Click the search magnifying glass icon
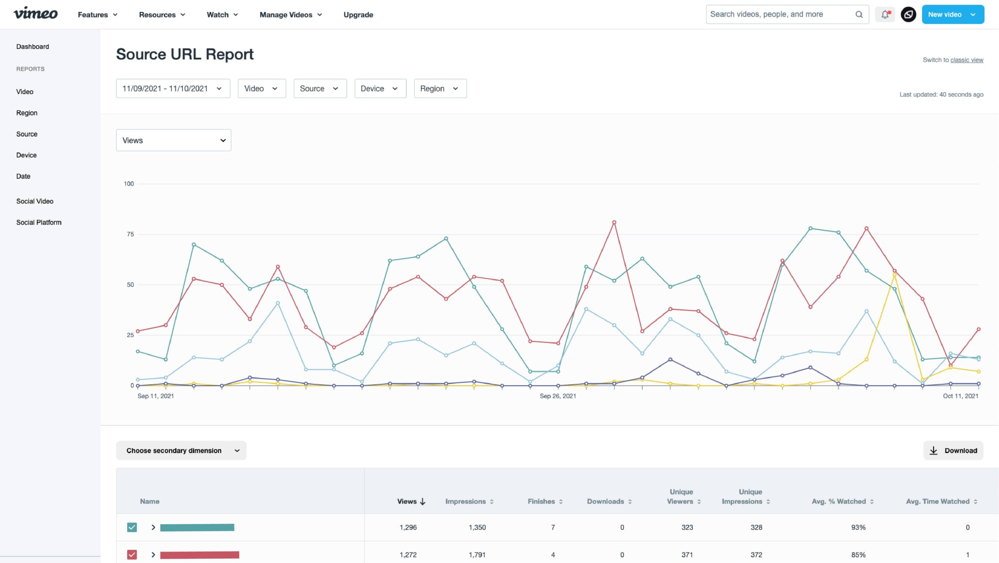 (x=859, y=14)
